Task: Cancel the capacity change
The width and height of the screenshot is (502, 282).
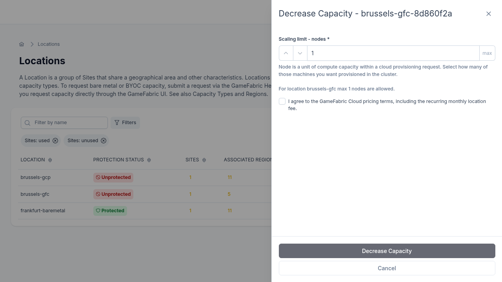Action: point(387,268)
